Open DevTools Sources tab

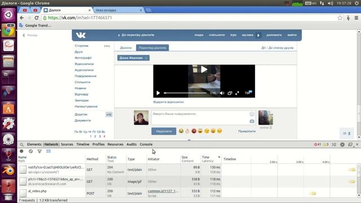click(67, 144)
